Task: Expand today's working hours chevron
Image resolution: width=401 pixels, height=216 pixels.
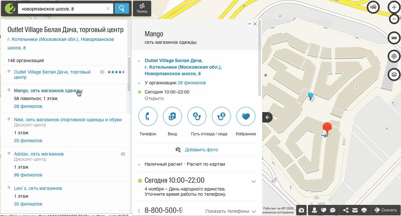Action: (253, 181)
